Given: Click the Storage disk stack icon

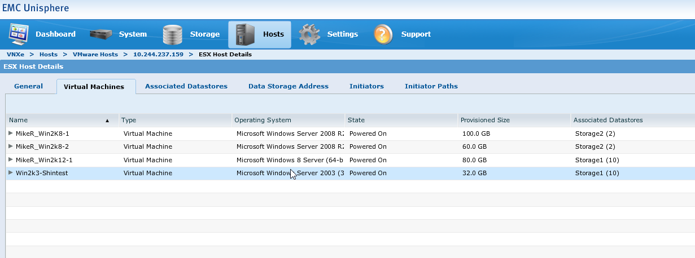Looking at the screenshot, I should (x=173, y=34).
